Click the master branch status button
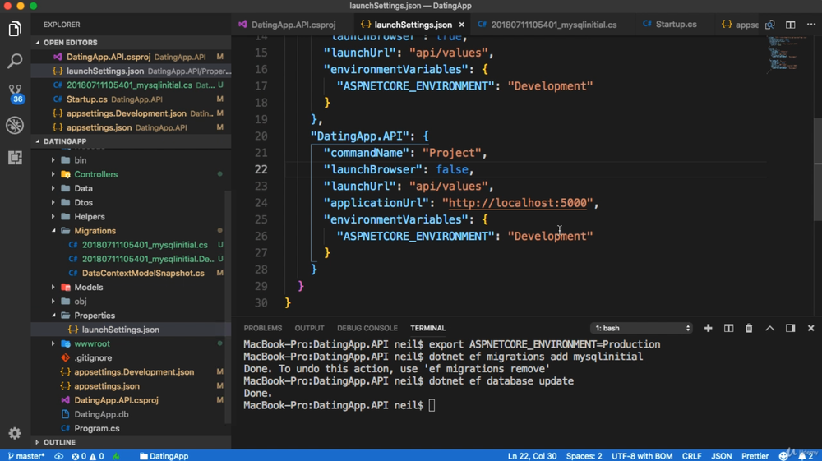 (27, 455)
